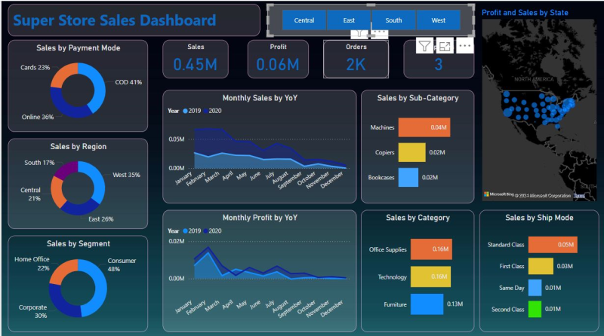Click the Second Class green bar
The height and width of the screenshot is (336, 604).
535,309
